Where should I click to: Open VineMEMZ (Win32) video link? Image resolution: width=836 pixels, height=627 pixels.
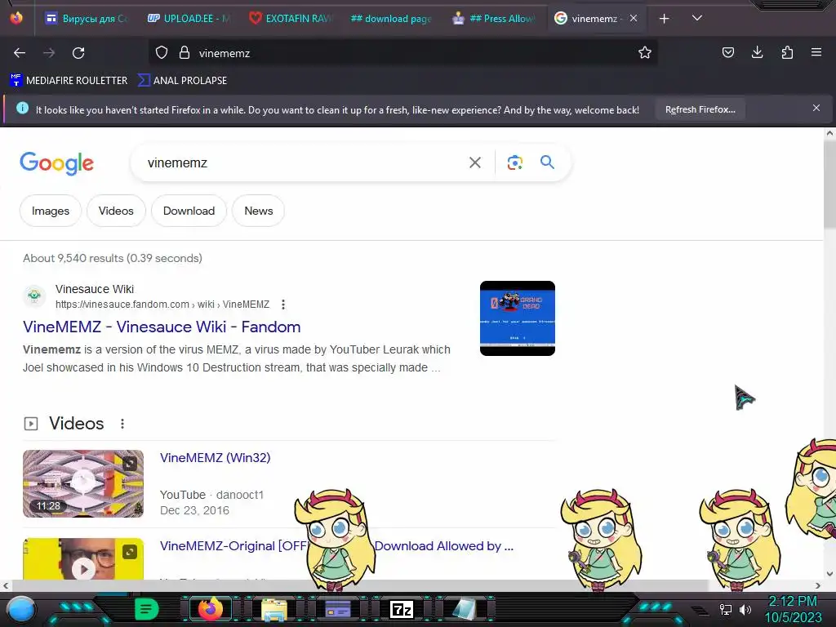pos(215,457)
